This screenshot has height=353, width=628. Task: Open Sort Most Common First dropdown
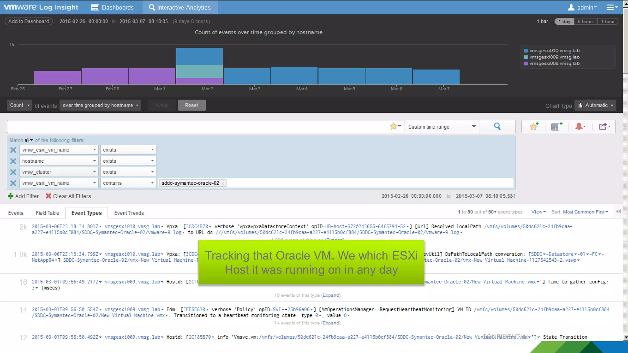click(x=585, y=212)
